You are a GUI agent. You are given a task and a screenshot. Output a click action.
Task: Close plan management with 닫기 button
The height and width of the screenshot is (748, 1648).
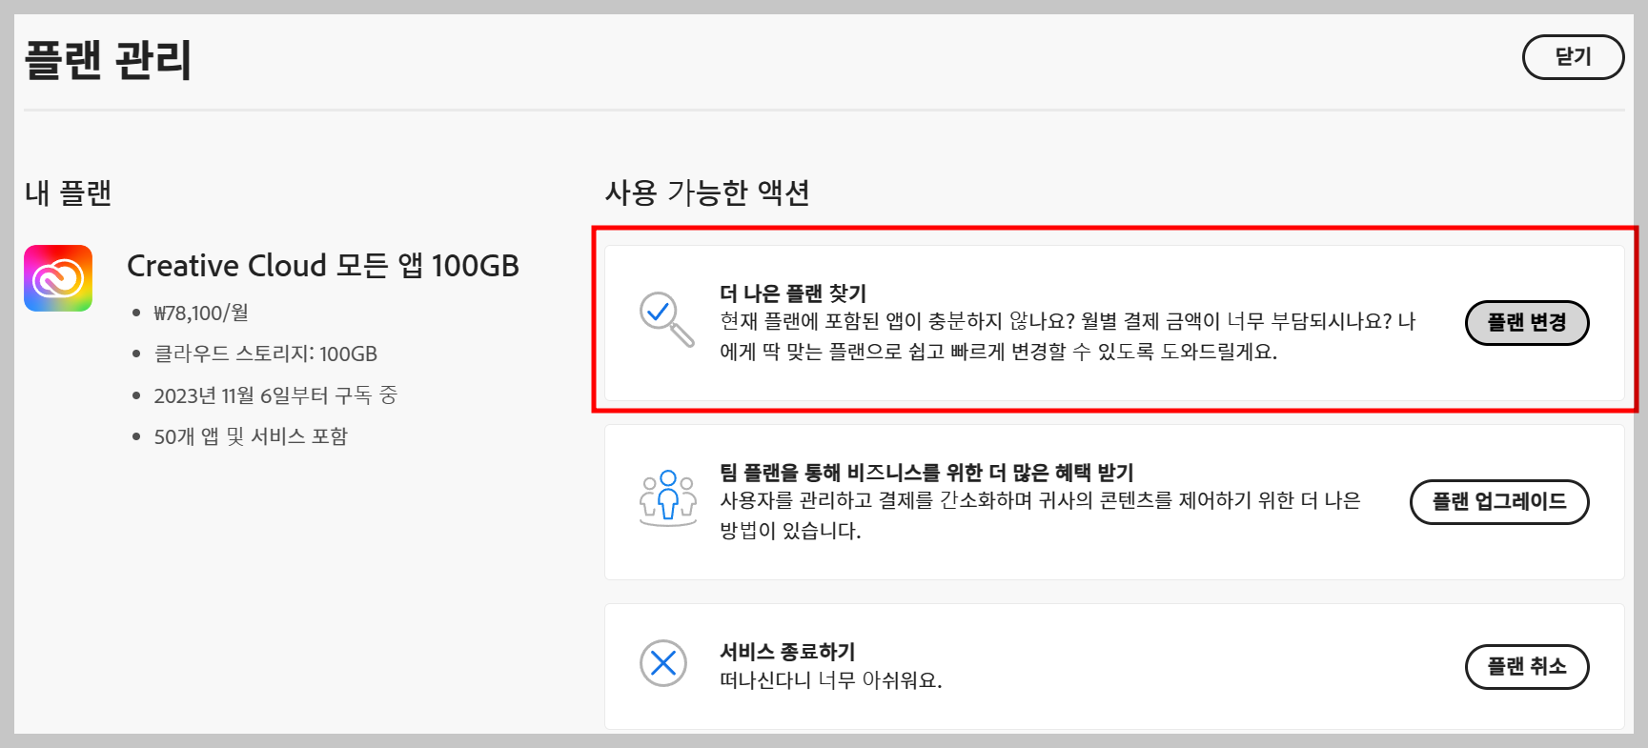coord(1574,57)
